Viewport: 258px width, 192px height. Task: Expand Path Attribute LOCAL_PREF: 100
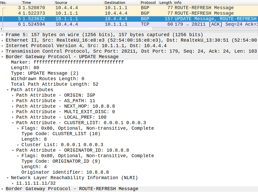[x=13, y=117]
